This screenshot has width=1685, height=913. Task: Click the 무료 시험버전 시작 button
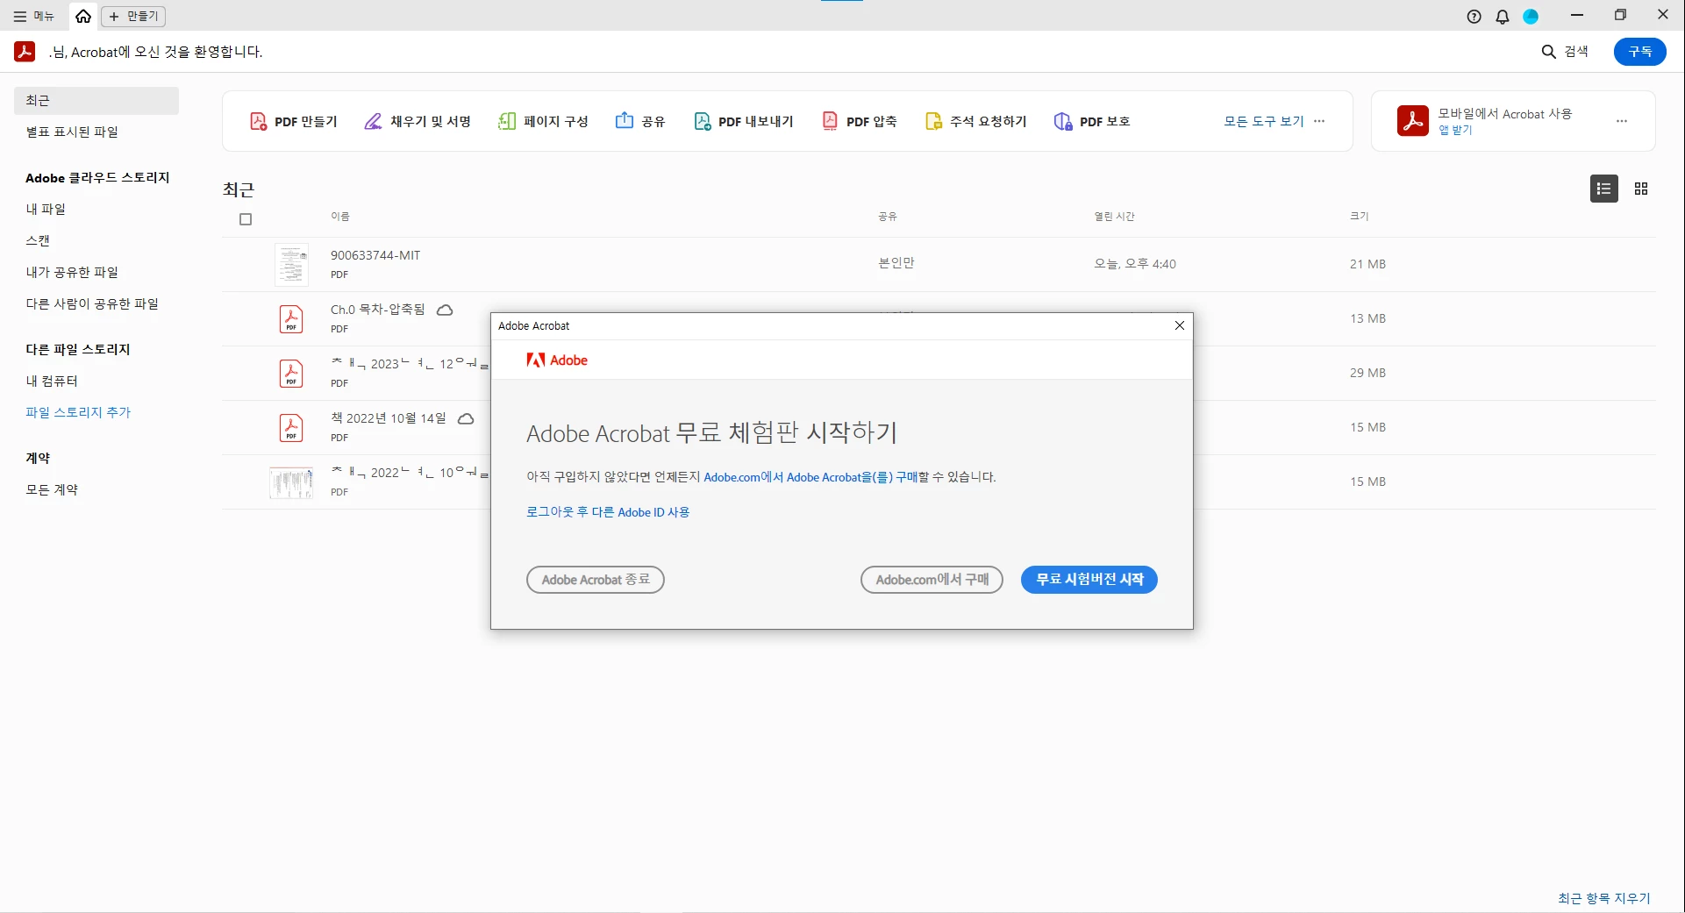[x=1089, y=580]
